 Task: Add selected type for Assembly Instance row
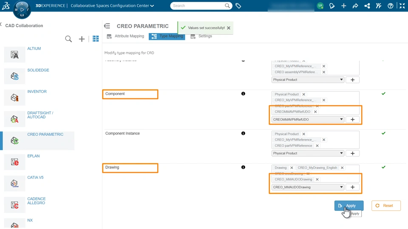coord(353,80)
